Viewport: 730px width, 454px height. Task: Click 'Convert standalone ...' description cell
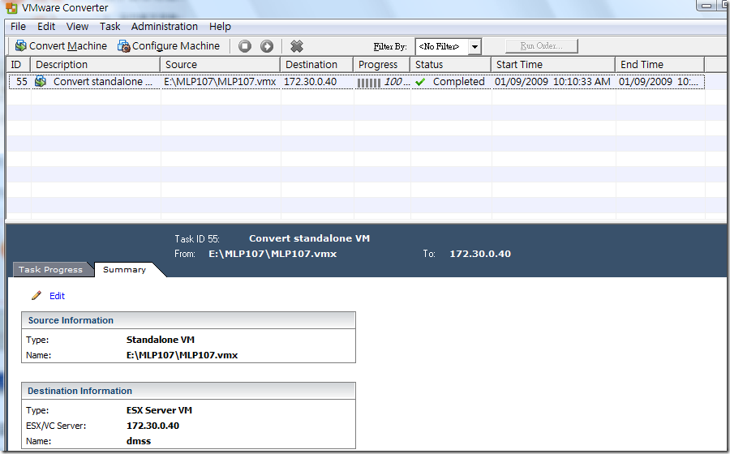tap(103, 82)
